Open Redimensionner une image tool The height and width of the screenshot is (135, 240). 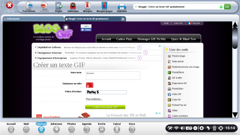184,67
